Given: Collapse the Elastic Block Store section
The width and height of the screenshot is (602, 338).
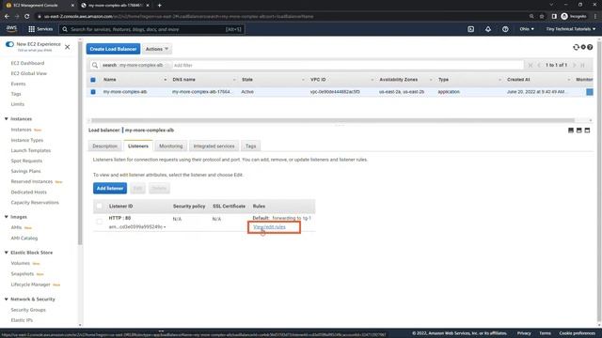Looking at the screenshot, I should [7, 253].
